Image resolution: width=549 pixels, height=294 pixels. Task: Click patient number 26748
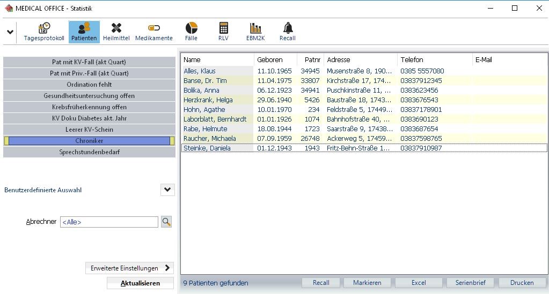click(x=310, y=139)
